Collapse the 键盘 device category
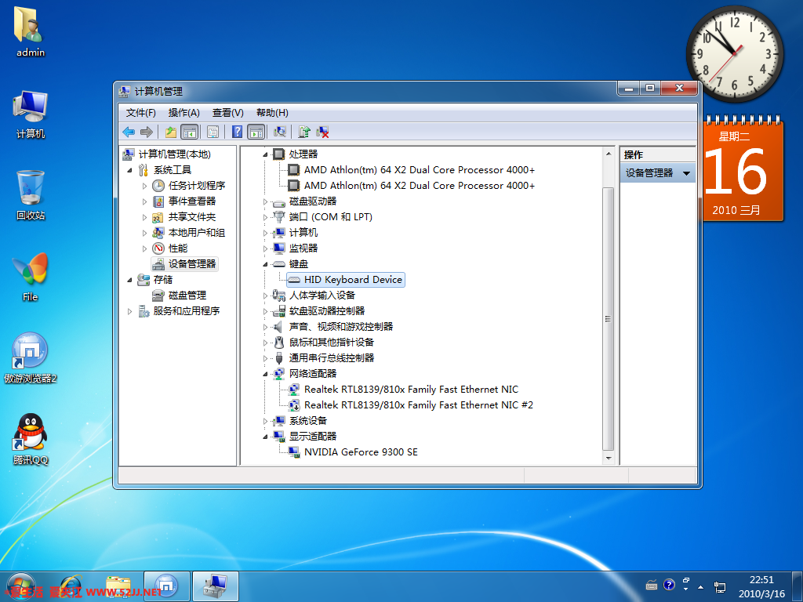The height and width of the screenshot is (602, 803). pos(265,264)
